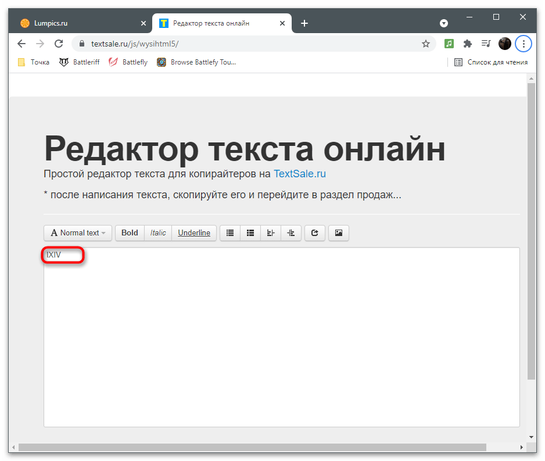This screenshot has height=461, width=545.
Task: Bookmark this page with the star icon
Action: pyautogui.click(x=426, y=44)
